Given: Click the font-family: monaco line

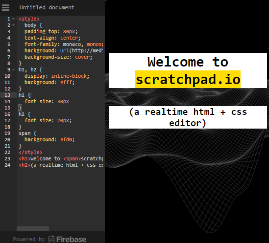Looking at the screenshot, I should [x=64, y=44].
